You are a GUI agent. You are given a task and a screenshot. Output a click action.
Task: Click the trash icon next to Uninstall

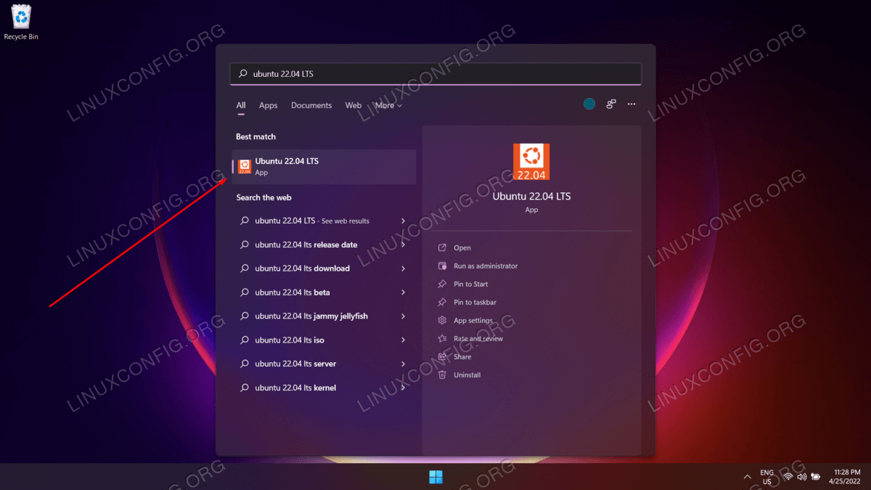pyautogui.click(x=442, y=375)
